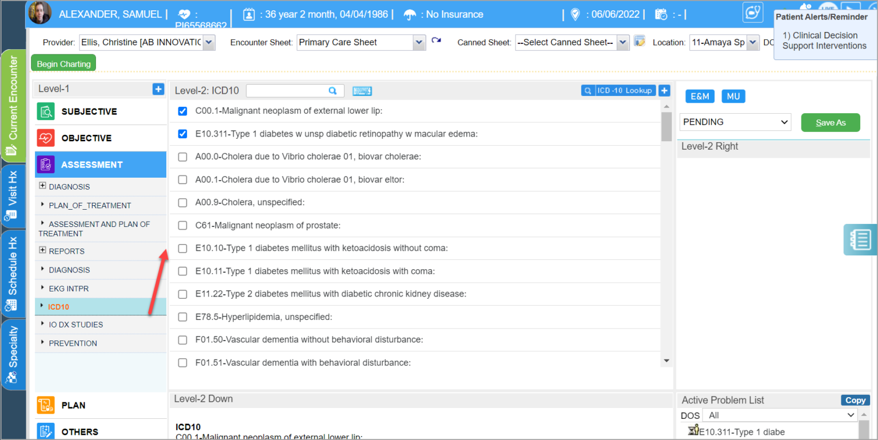Enable the A00.9 Cholera unspecified checkbox
The width and height of the screenshot is (878, 440).
coord(182,202)
